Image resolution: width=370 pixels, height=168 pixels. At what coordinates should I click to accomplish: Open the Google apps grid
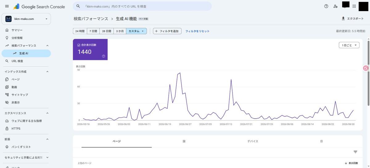(x=354, y=6)
